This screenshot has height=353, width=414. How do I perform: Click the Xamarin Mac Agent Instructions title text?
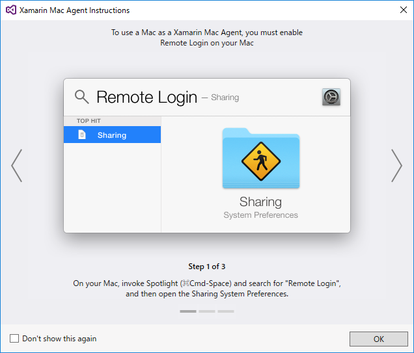(74, 10)
